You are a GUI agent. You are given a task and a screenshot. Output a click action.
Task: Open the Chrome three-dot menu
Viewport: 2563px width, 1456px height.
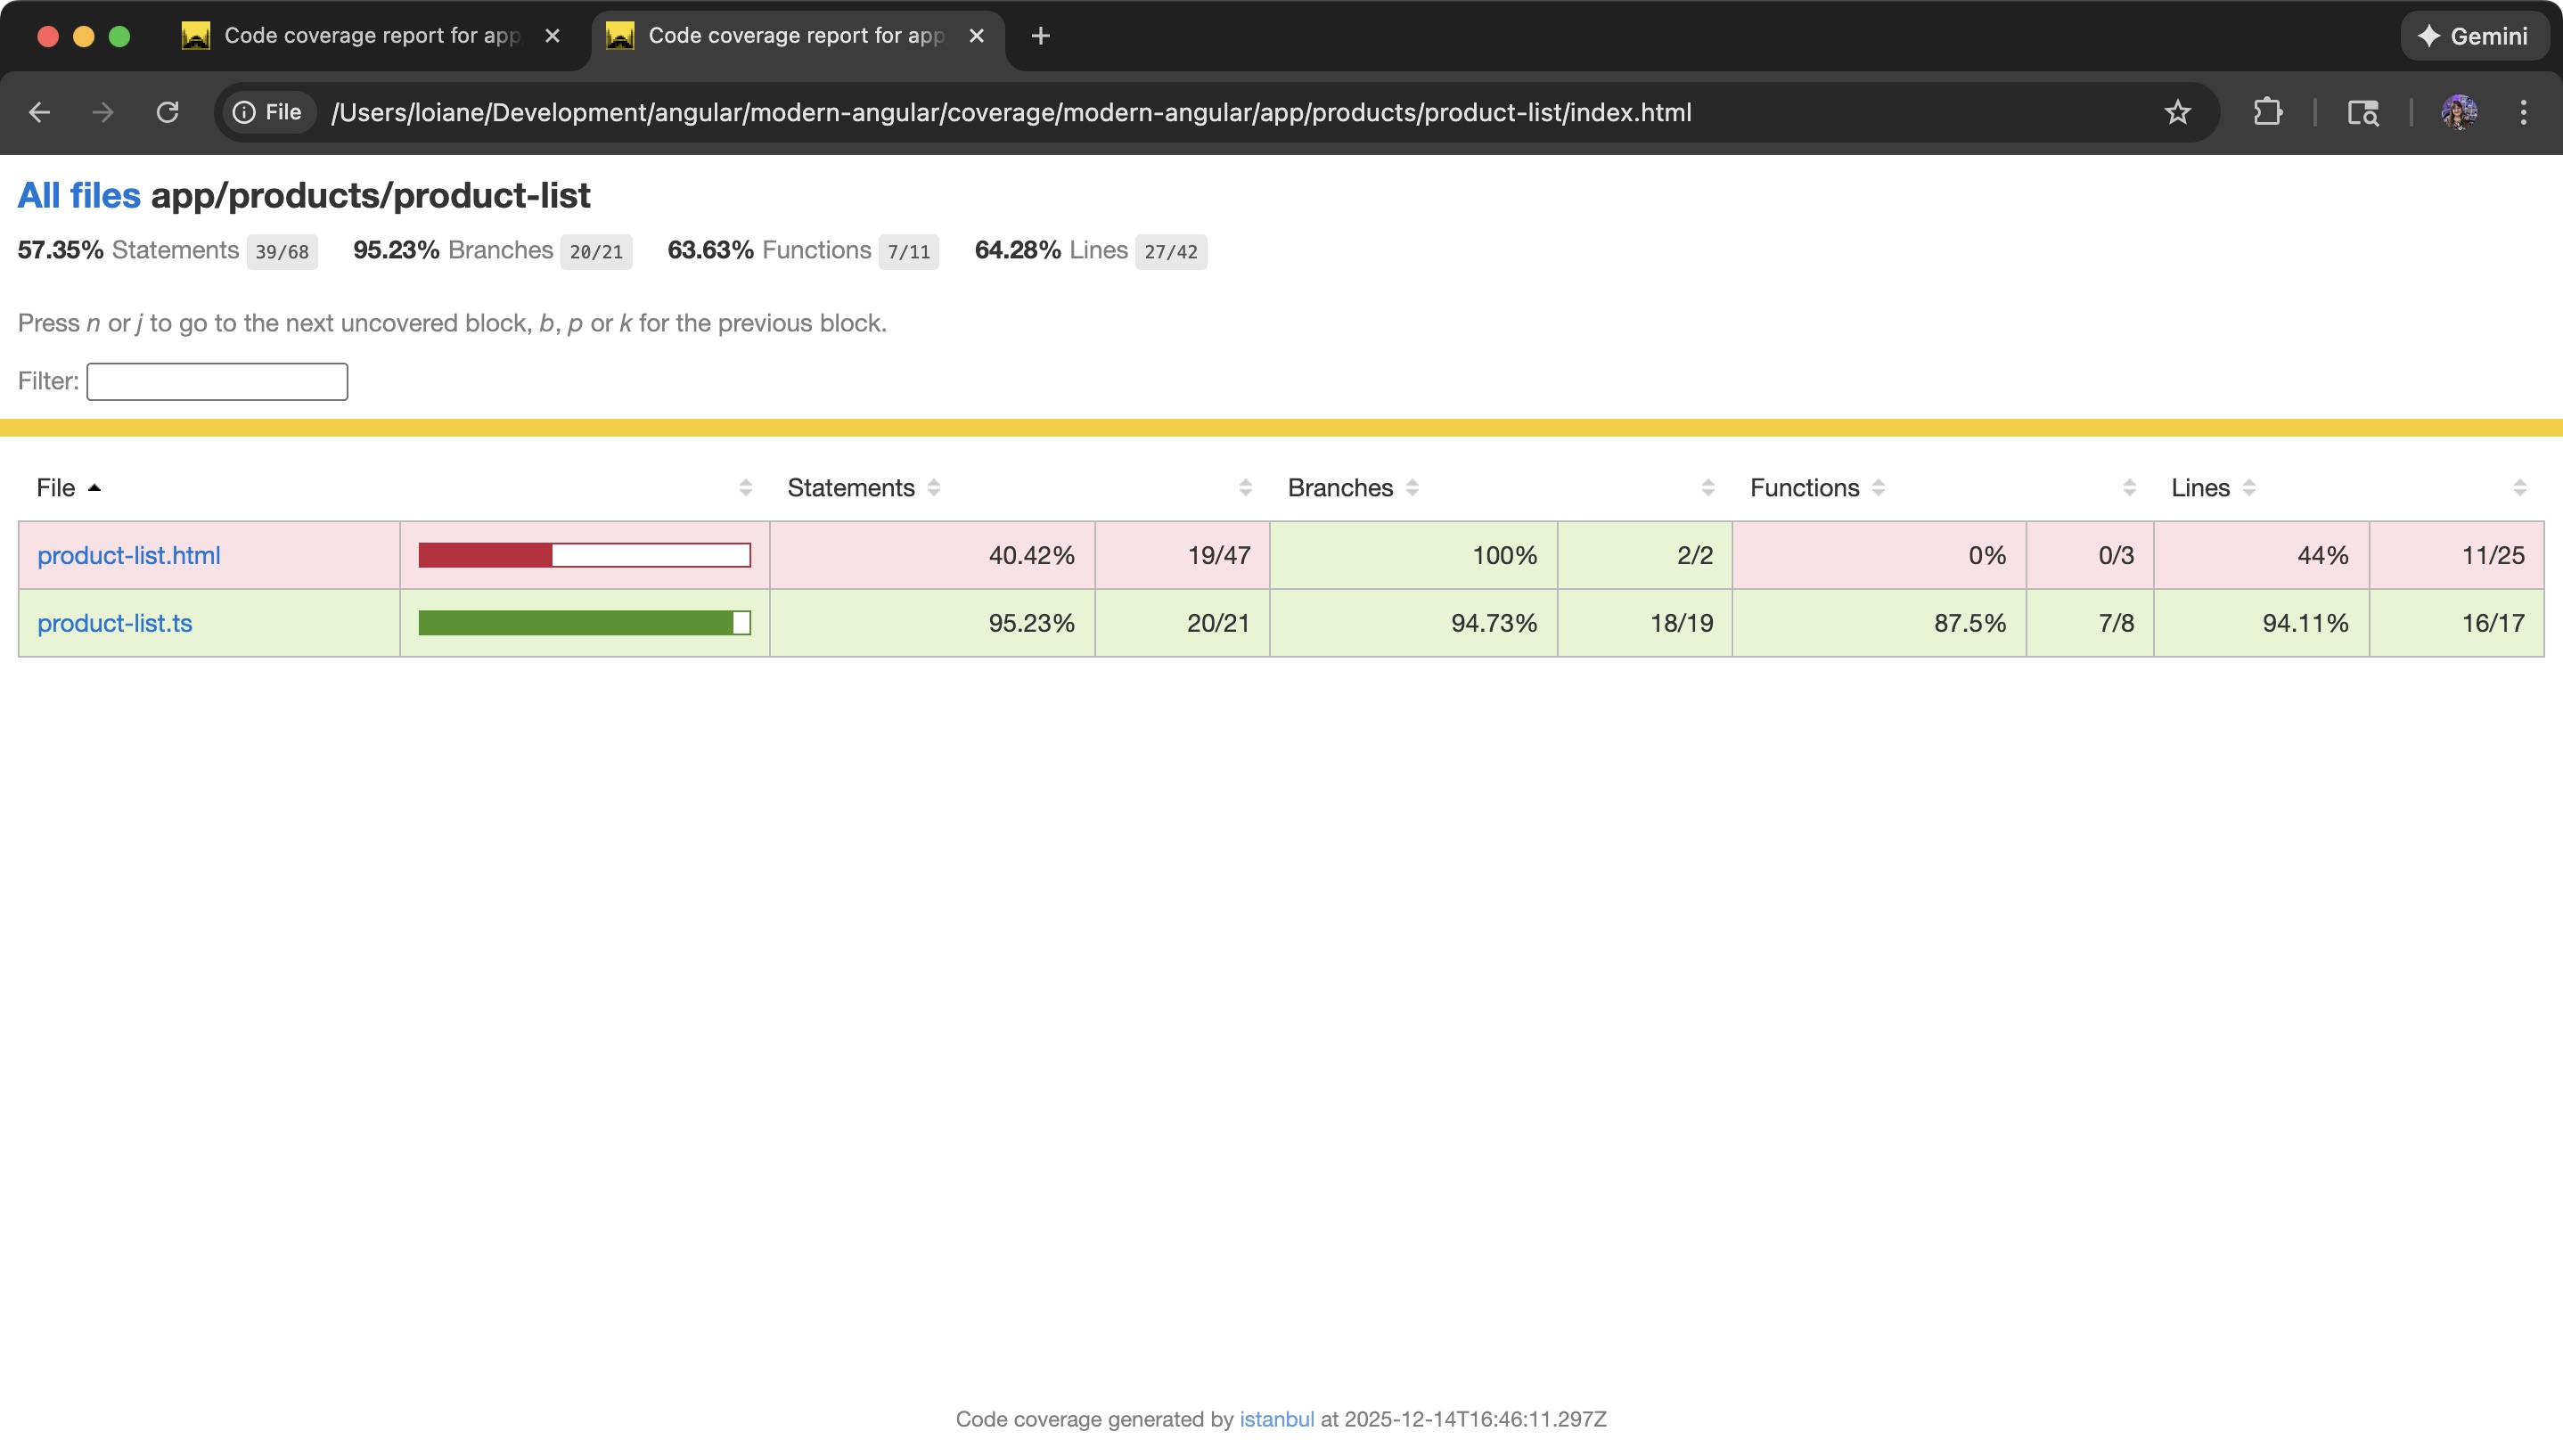pyautogui.click(x=2523, y=112)
